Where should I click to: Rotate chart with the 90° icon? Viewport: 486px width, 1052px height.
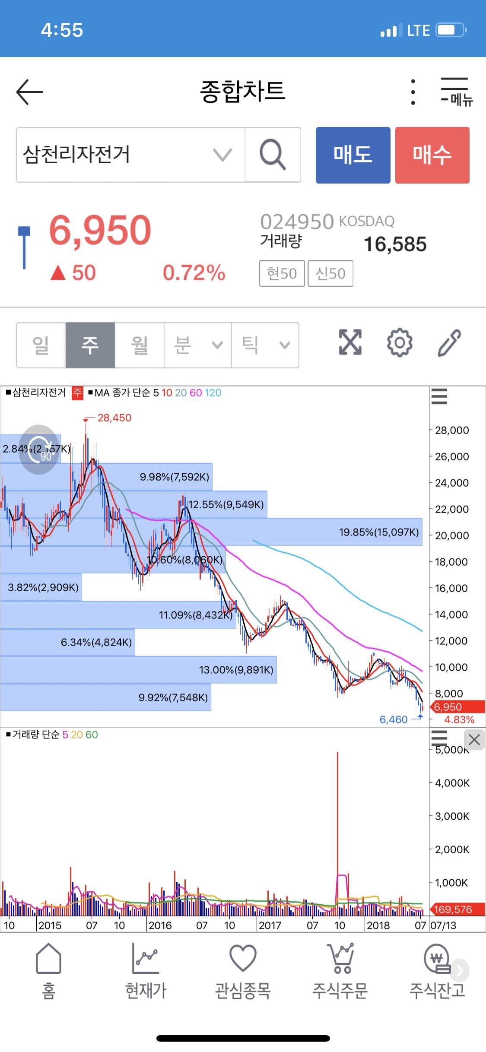click(39, 450)
